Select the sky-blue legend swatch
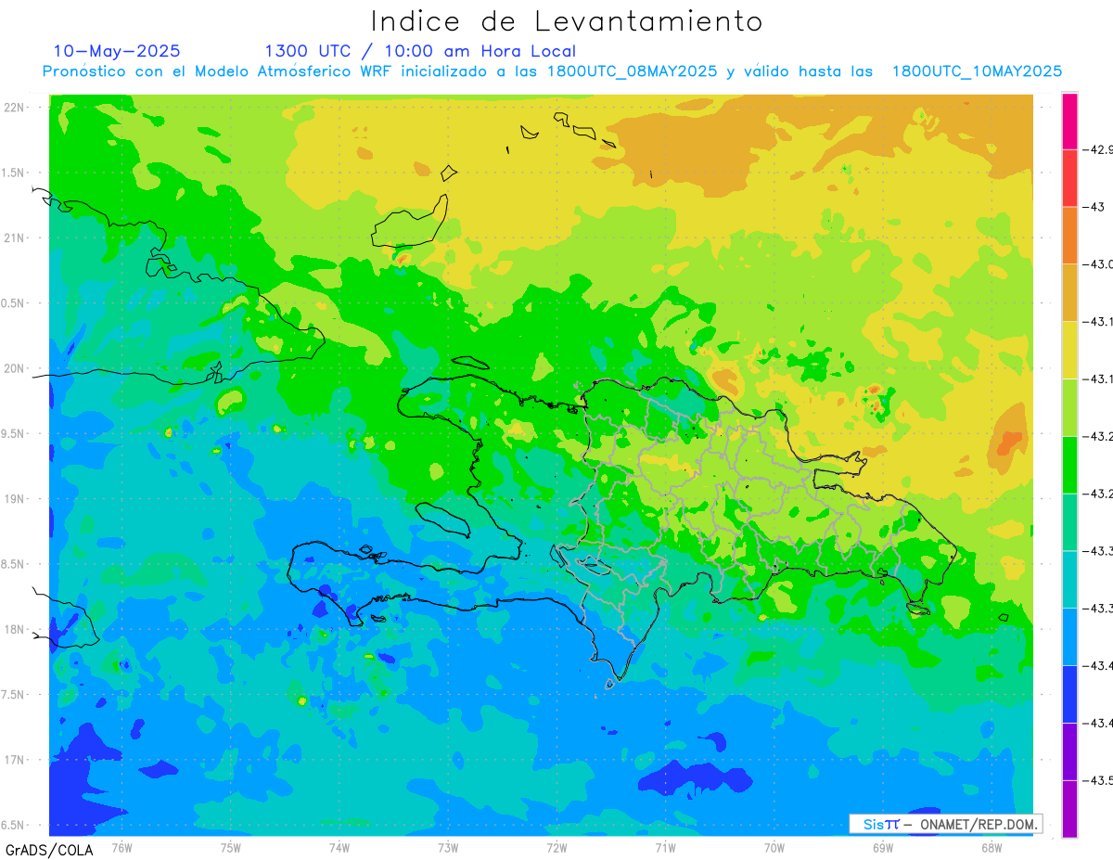The height and width of the screenshot is (860, 1113). tap(1069, 636)
